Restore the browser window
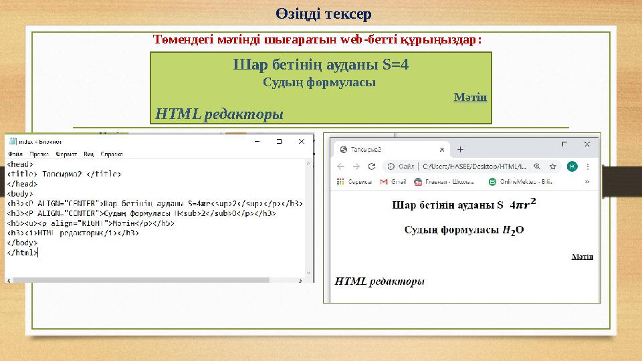Screen dimensions: 642x361 (x=564, y=144)
